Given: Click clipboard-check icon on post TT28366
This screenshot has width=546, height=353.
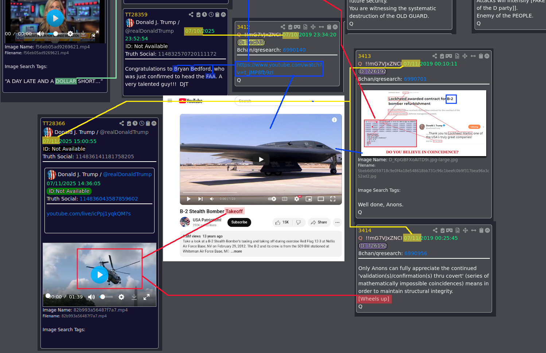Looking at the screenshot, I should [129, 123].
